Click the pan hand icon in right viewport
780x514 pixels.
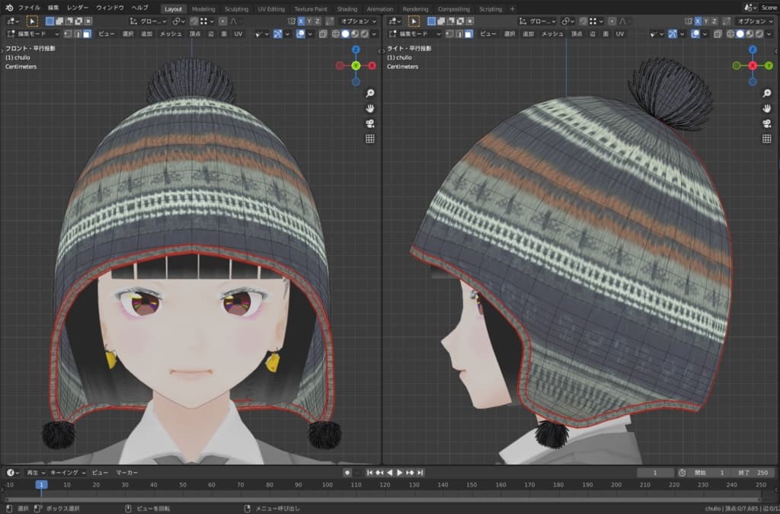767,108
